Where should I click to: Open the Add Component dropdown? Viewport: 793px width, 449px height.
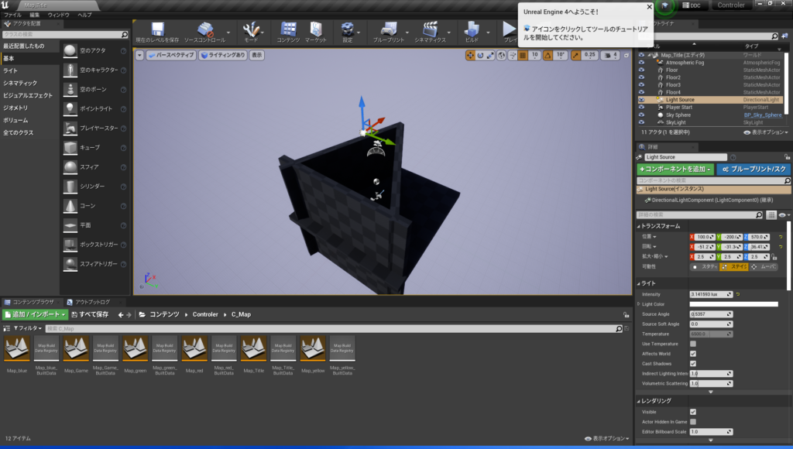click(675, 169)
